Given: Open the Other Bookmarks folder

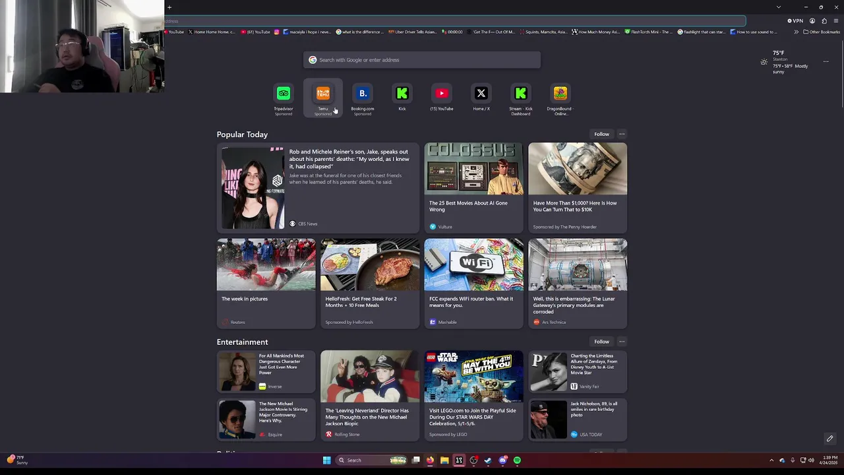Looking at the screenshot, I should tap(821, 32).
